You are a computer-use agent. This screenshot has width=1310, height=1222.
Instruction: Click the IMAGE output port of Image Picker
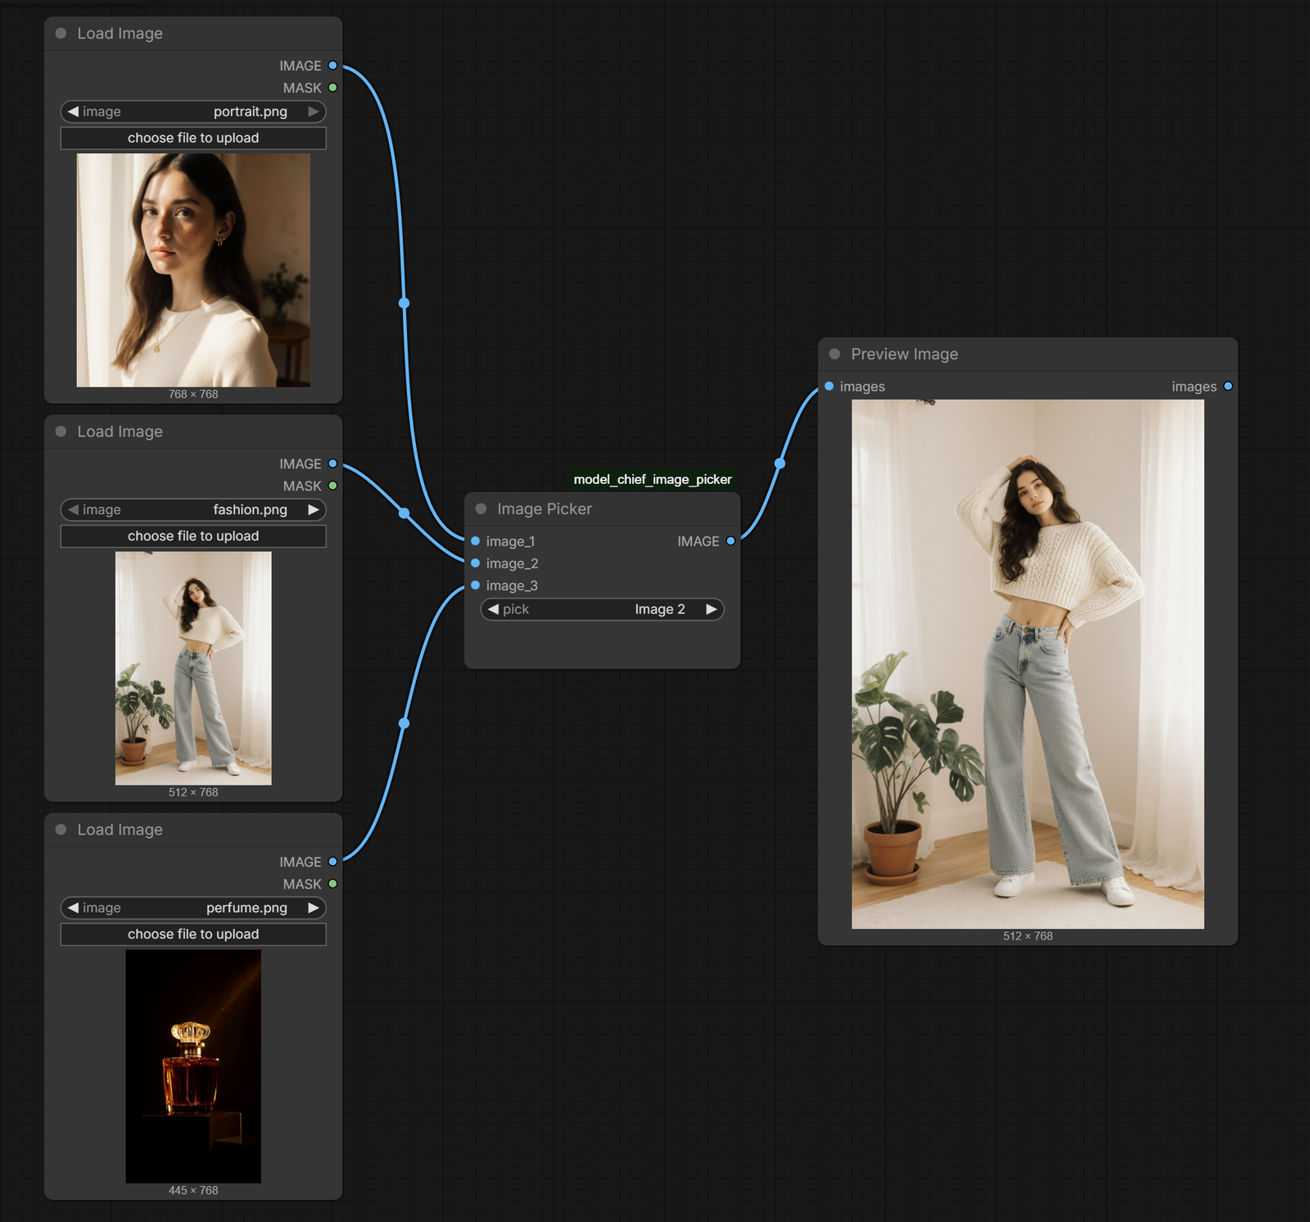coord(730,541)
